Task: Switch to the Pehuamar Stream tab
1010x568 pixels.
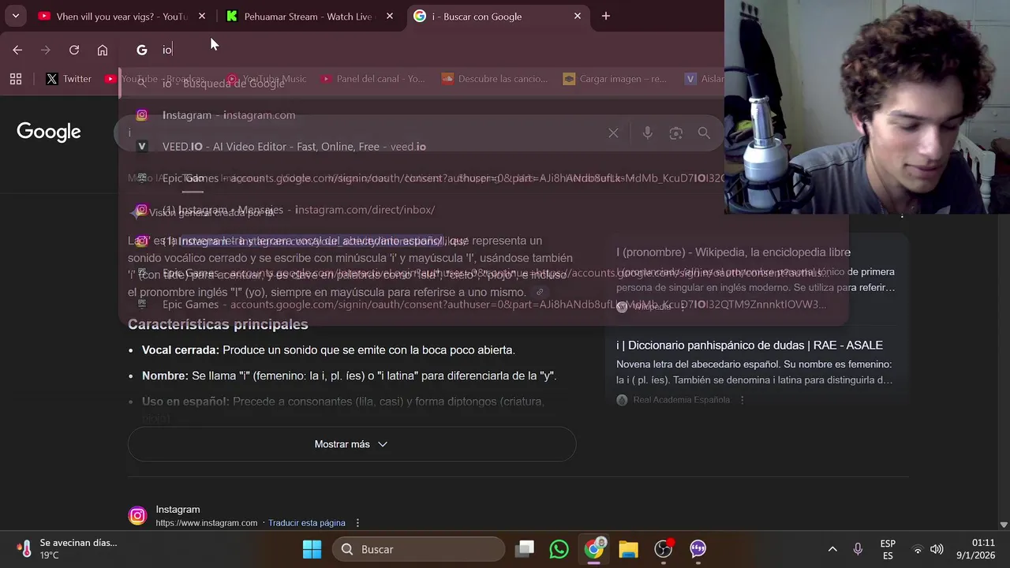Action: (x=309, y=16)
